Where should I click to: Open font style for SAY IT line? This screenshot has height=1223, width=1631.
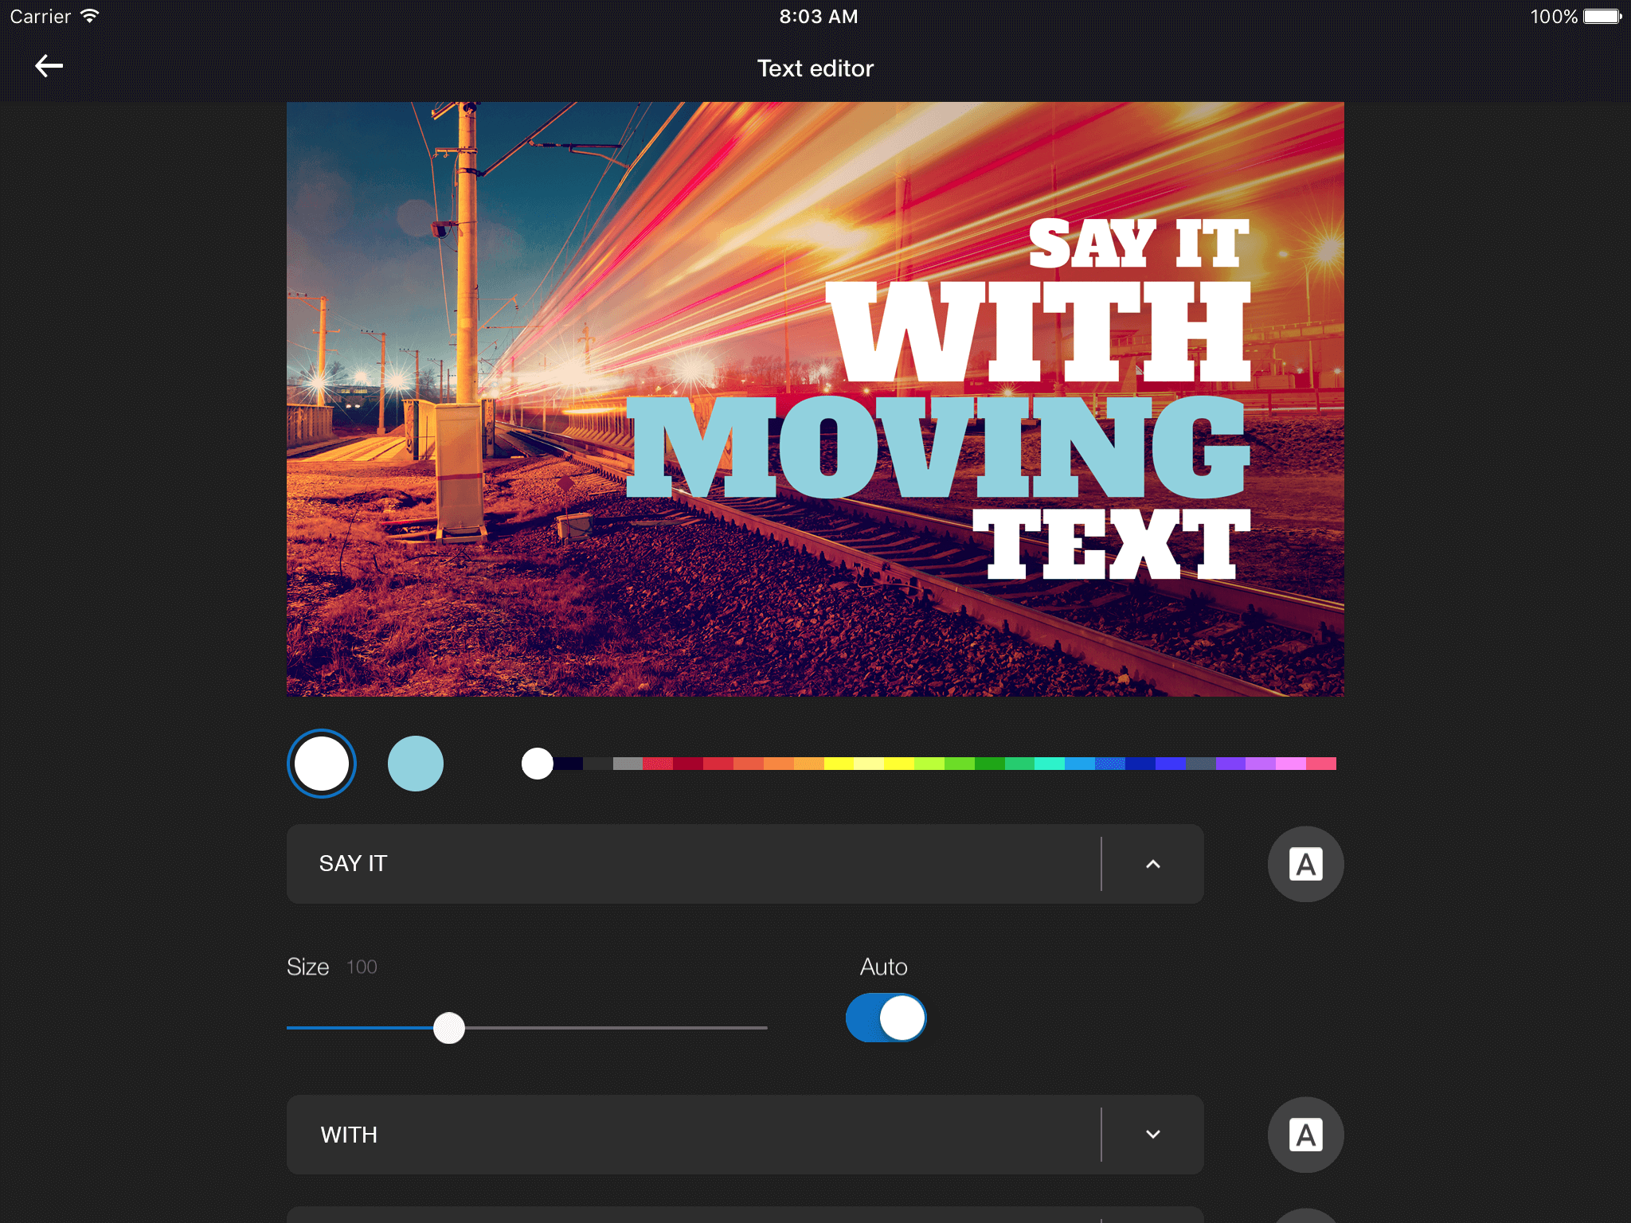point(1305,864)
